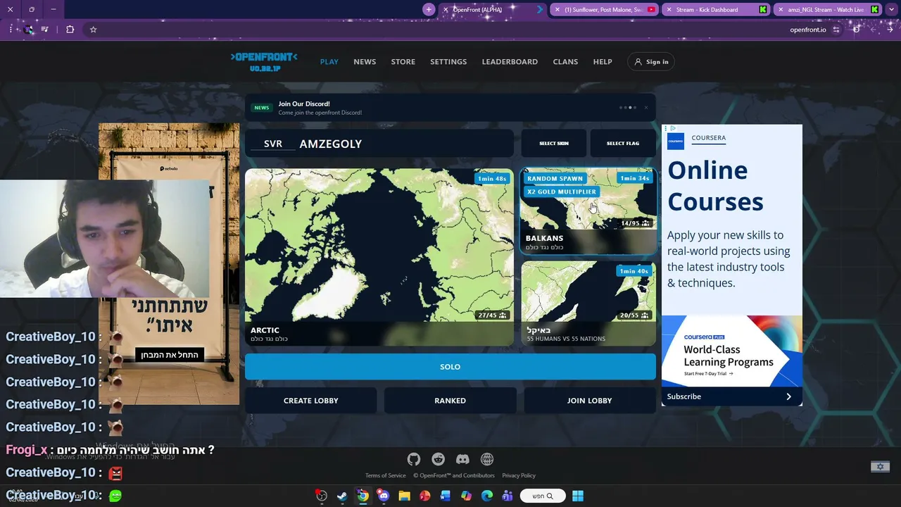The image size is (901, 507).
Task: Open Copilot from the taskbar
Action: click(x=466, y=496)
